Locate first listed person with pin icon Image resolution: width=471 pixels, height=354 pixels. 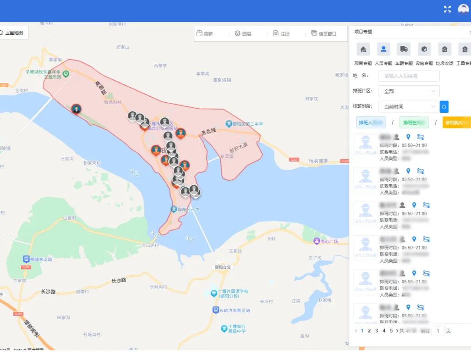pos(408,137)
